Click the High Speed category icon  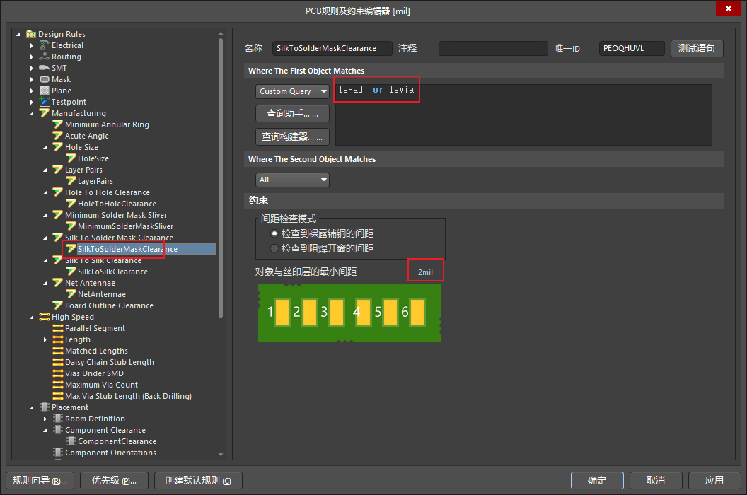click(x=45, y=317)
